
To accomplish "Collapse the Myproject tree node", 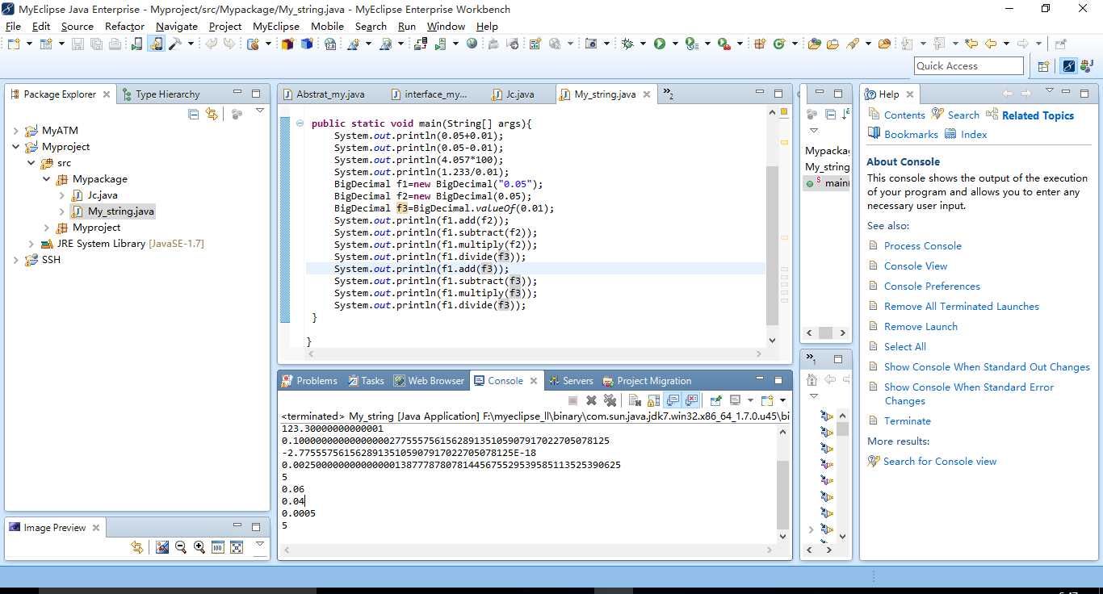I will click(x=16, y=147).
